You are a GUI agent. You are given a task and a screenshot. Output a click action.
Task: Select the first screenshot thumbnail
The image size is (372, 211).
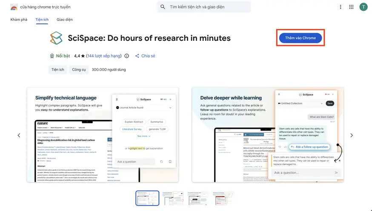(147, 198)
